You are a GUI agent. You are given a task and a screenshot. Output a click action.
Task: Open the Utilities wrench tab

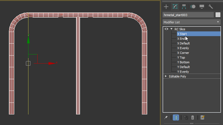(x=210, y=7)
